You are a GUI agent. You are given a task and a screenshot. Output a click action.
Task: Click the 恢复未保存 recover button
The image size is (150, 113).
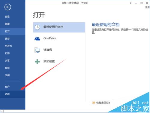pyautogui.click(x=100, y=102)
